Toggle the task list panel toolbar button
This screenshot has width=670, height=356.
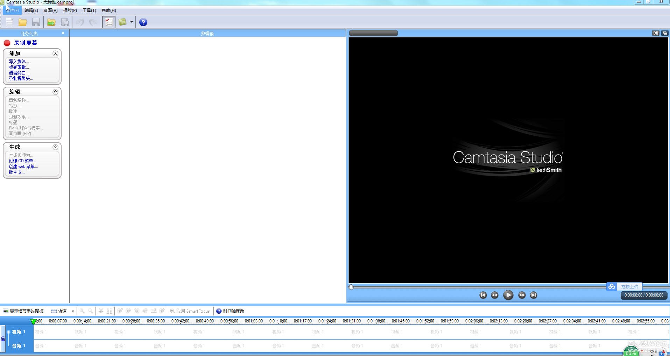[109, 22]
